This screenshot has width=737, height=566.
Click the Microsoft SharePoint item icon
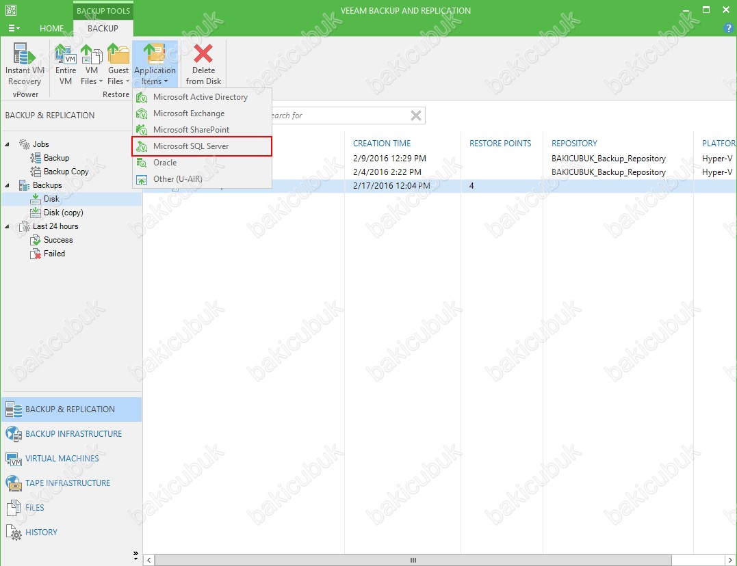[142, 130]
